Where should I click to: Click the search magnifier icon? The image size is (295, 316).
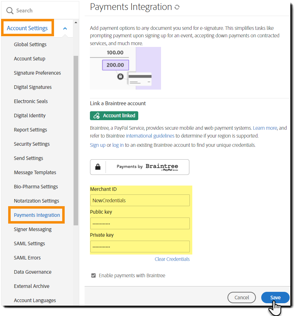(10, 11)
